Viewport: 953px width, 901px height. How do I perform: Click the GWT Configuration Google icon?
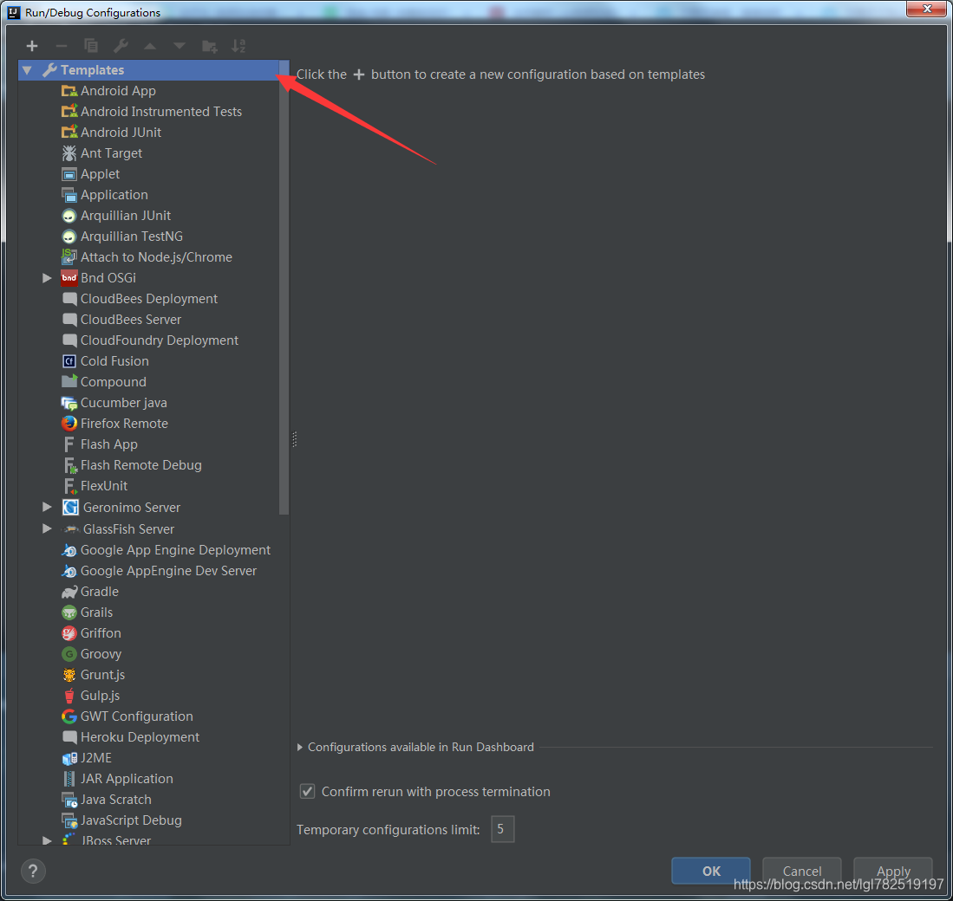[69, 717]
